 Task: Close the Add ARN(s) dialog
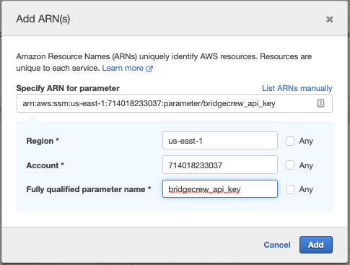point(329,19)
